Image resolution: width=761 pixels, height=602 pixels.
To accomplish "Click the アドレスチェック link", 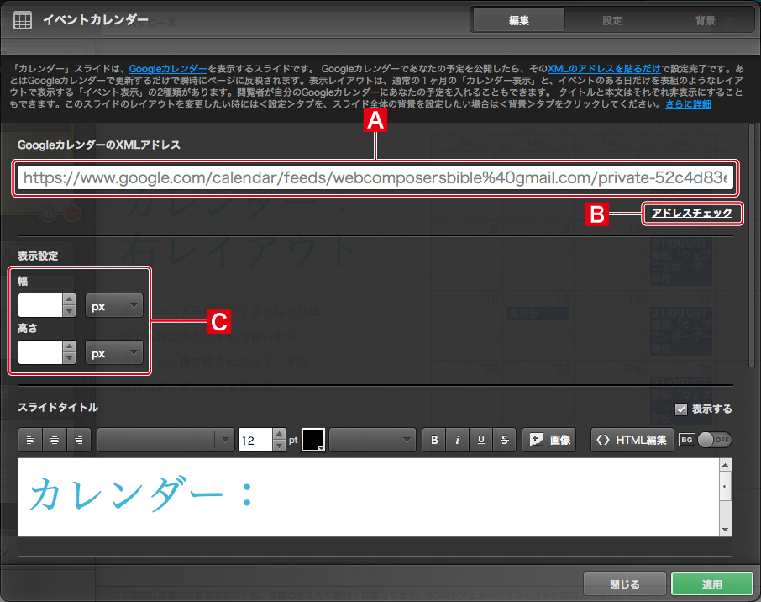I will [691, 213].
